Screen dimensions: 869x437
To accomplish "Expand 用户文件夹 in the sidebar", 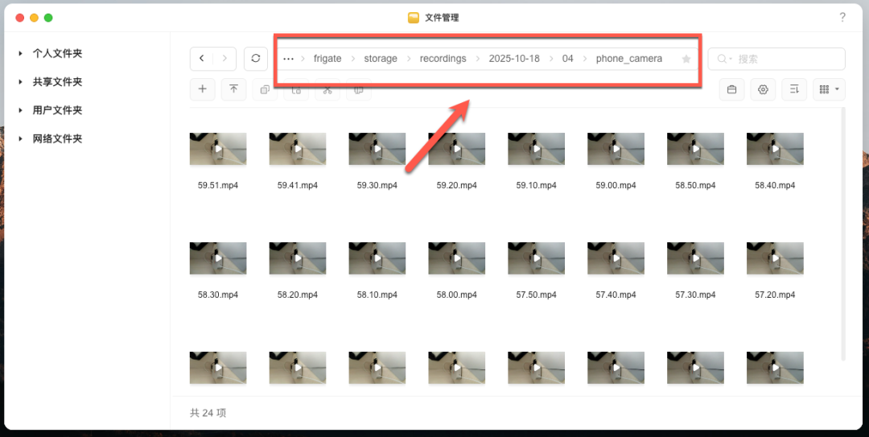I will (20, 109).
